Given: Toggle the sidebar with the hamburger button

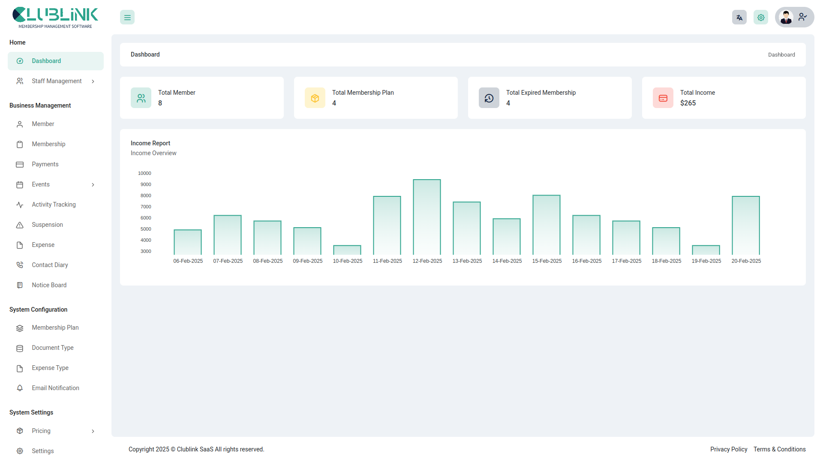Looking at the screenshot, I should (x=127, y=17).
